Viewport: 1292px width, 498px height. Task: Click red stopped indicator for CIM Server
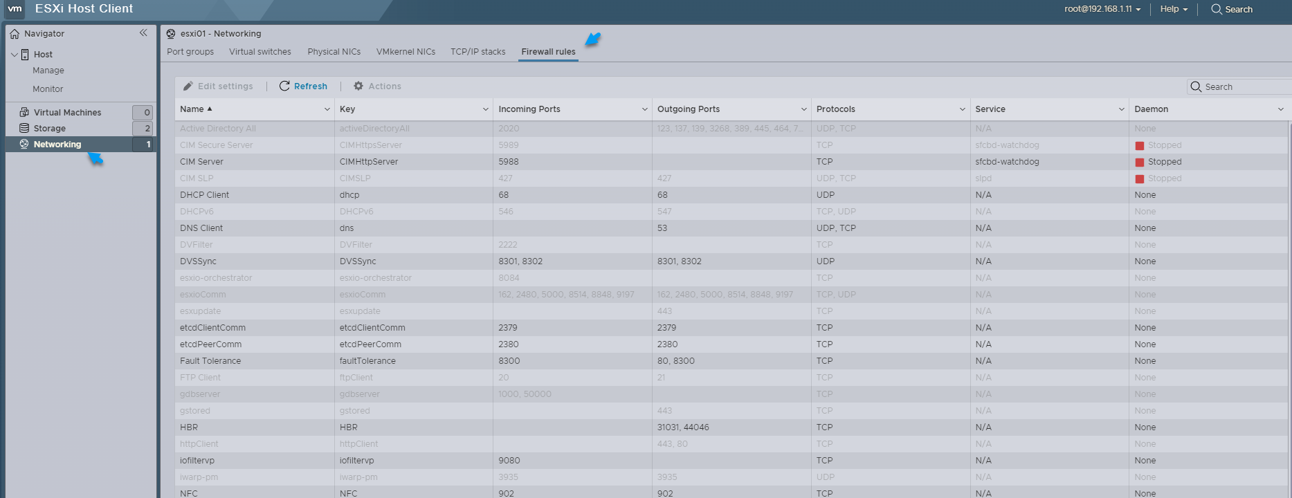point(1140,162)
